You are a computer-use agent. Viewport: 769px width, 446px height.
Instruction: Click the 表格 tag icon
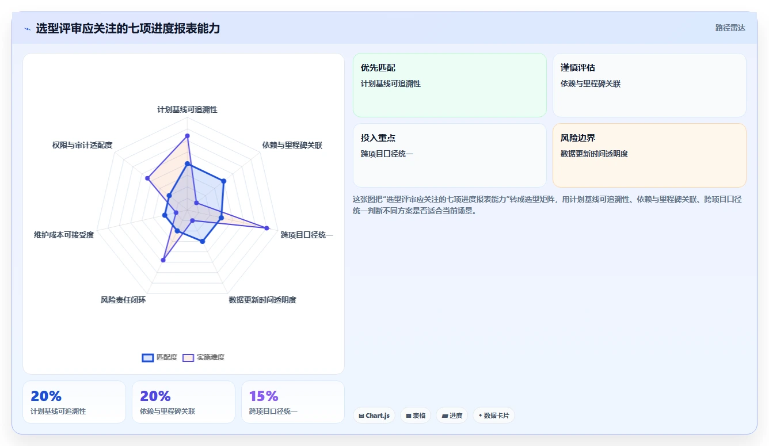[408, 415]
